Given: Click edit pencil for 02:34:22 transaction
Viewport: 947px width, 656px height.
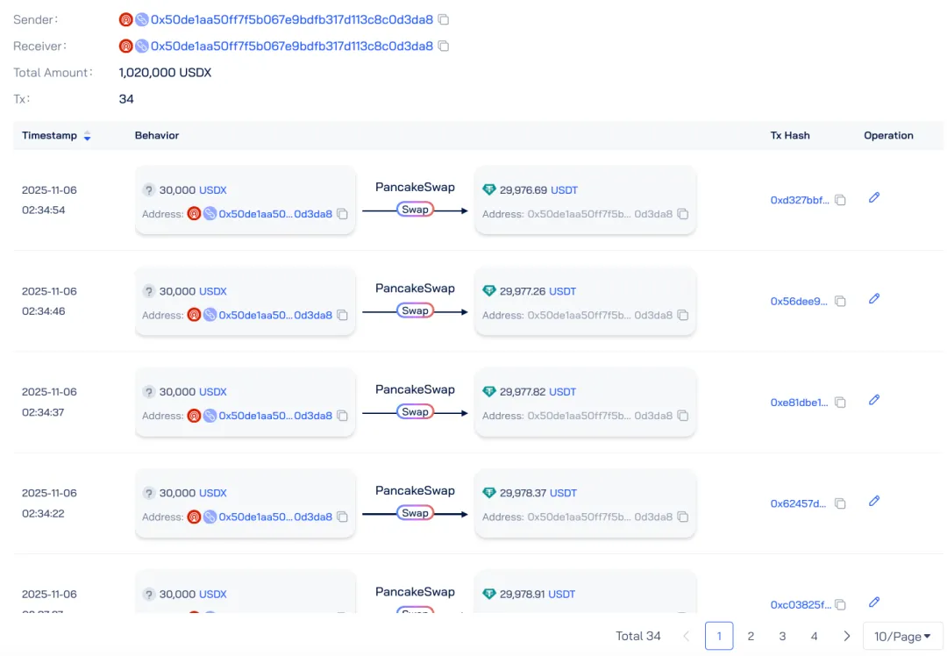Looking at the screenshot, I should coord(873,502).
